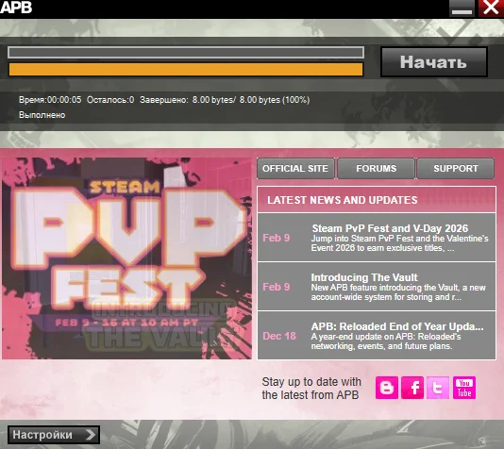Image resolution: width=504 pixels, height=449 pixels.
Task: Open Introducing The Vault news item
Action: click(x=377, y=287)
